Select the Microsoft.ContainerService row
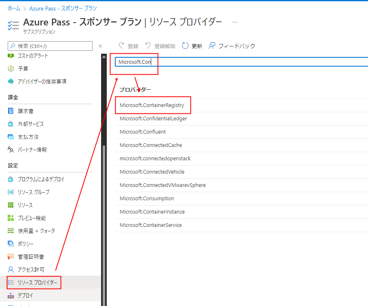368x306 pixels. 241,225
